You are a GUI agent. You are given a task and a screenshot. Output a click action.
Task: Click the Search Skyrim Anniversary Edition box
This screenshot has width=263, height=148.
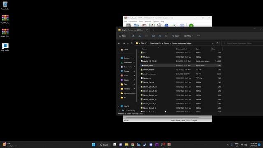click(x=242, y=43)
